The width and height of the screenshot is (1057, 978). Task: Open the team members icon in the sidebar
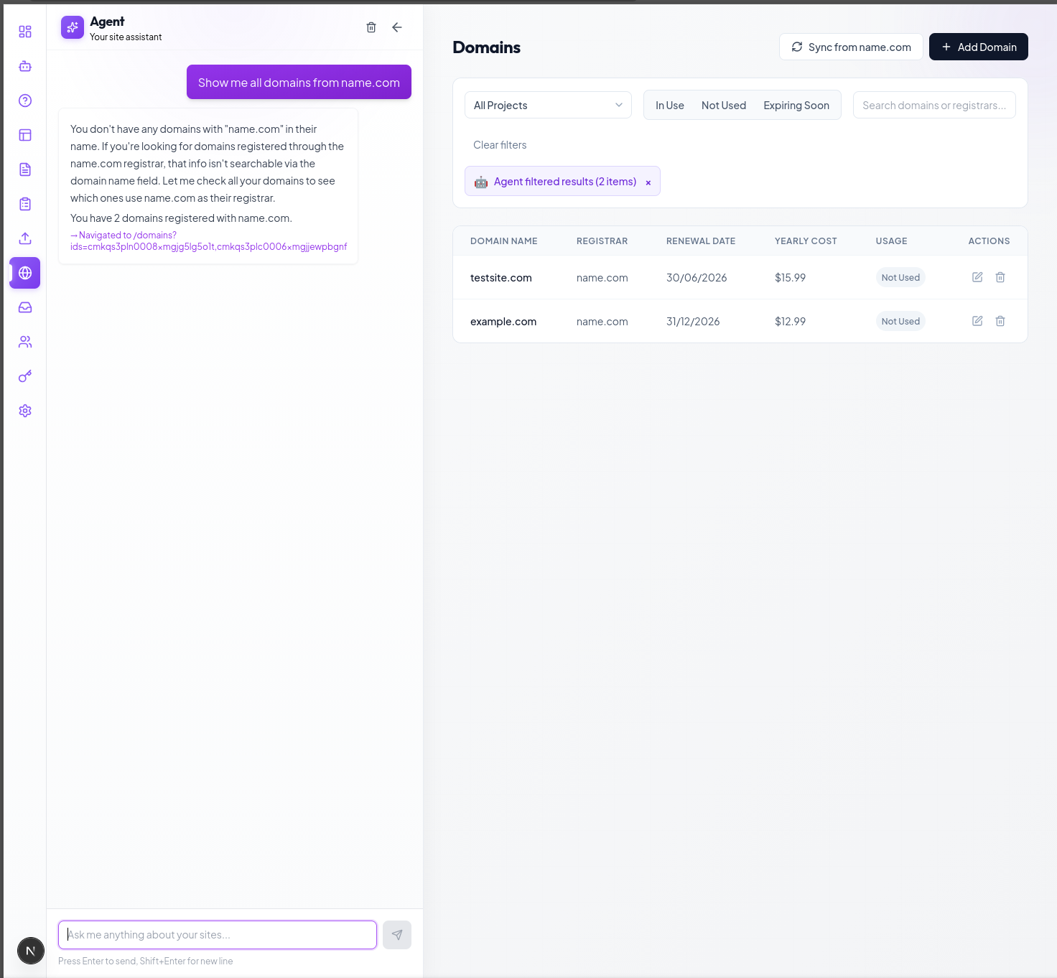click(x=25, y=342)
